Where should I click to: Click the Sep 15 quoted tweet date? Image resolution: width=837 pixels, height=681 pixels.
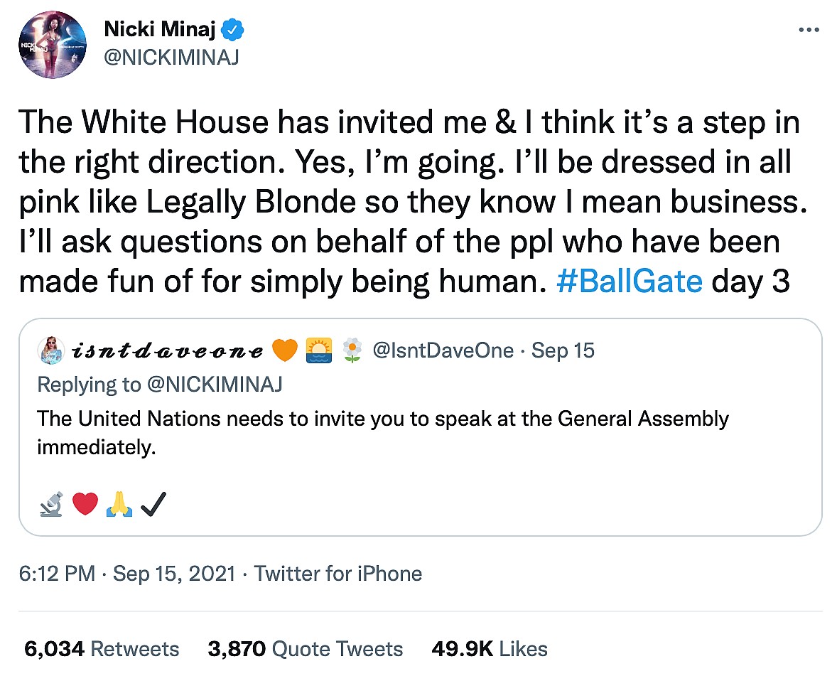(x=563, y=350)
